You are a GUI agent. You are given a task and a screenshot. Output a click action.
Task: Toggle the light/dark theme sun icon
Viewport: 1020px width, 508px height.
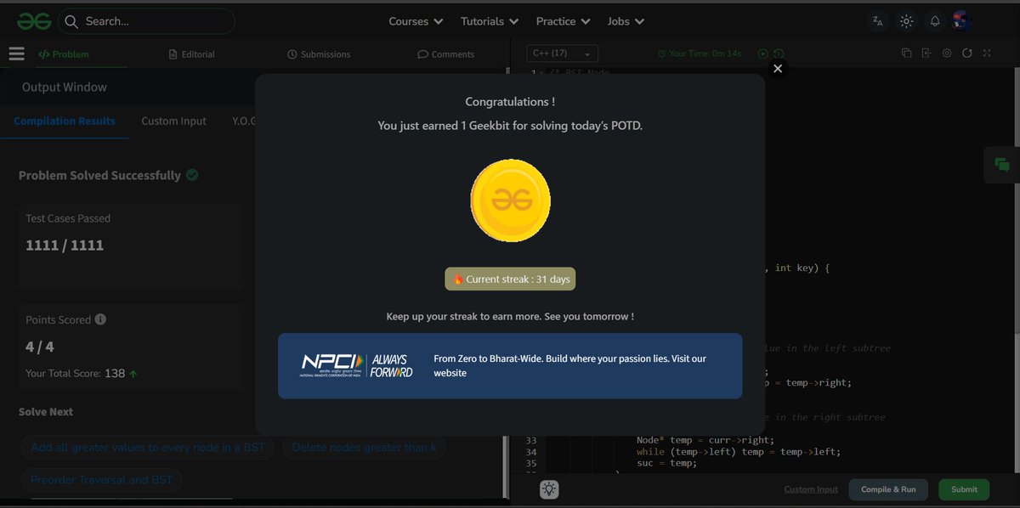(906, 21)
